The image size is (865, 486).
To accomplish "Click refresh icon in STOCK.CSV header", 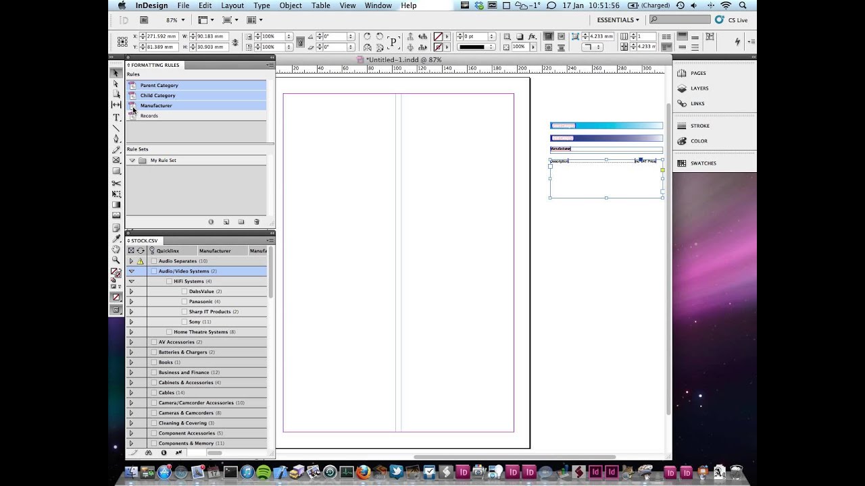I will point(141,250).
